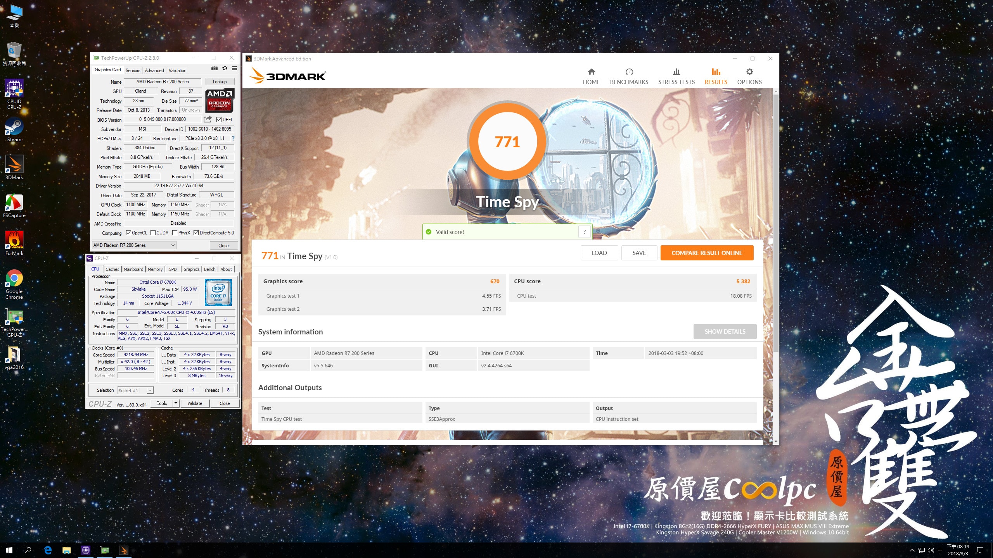Switch to CPU-Z Mainboard tab

133,269
